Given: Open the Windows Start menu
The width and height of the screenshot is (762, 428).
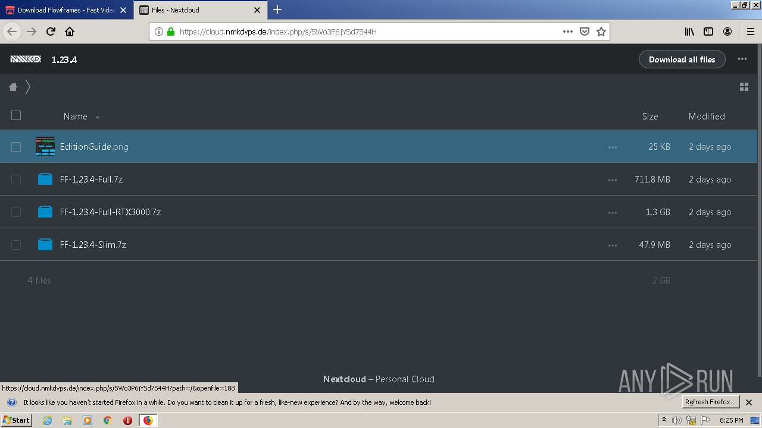Looking at the screenshot, I should tap(17, 420).
